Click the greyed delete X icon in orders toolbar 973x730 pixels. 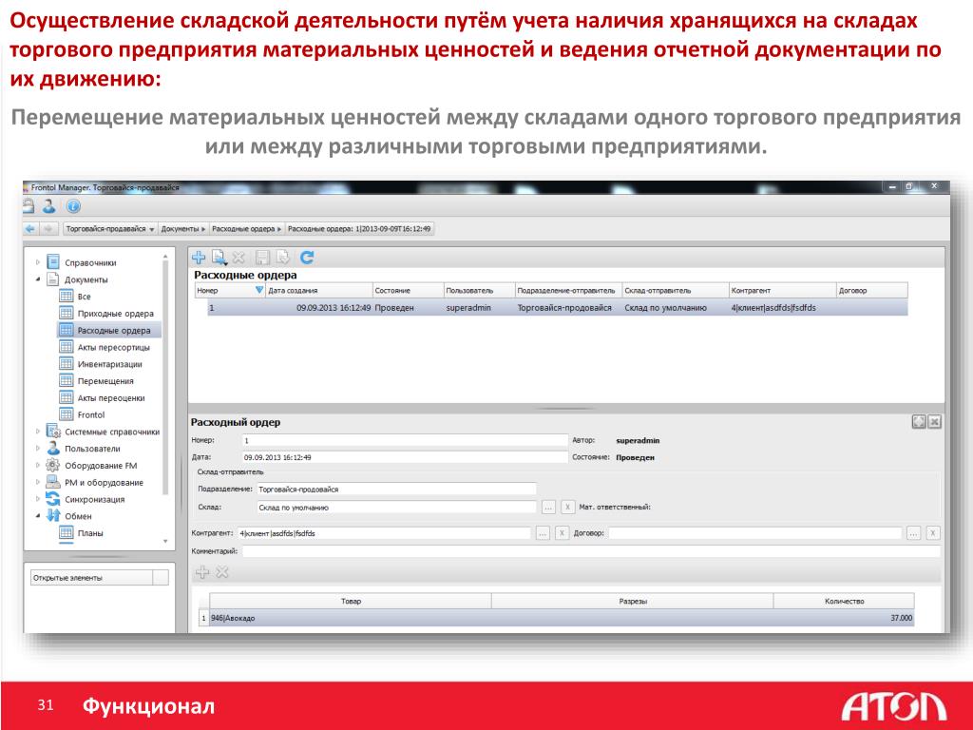(x=238, y=257)
